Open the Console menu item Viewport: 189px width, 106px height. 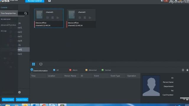pyautogui.click(x=4, y=7)
